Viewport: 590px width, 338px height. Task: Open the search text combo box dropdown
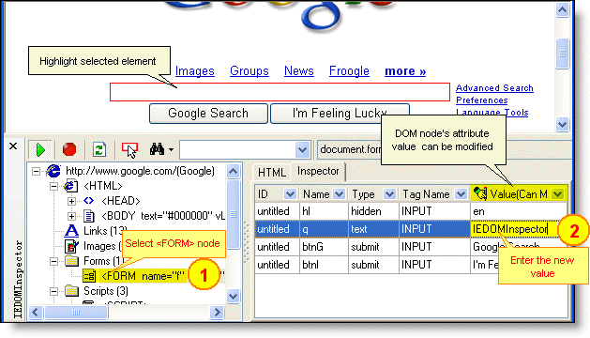click(302, 150)
